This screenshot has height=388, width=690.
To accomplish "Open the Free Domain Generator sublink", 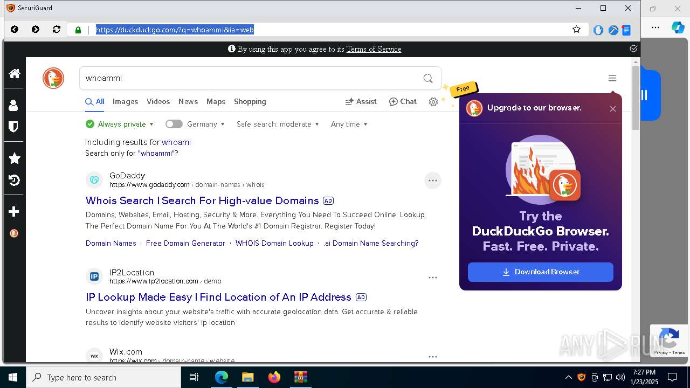I will [x=185, y=243].
